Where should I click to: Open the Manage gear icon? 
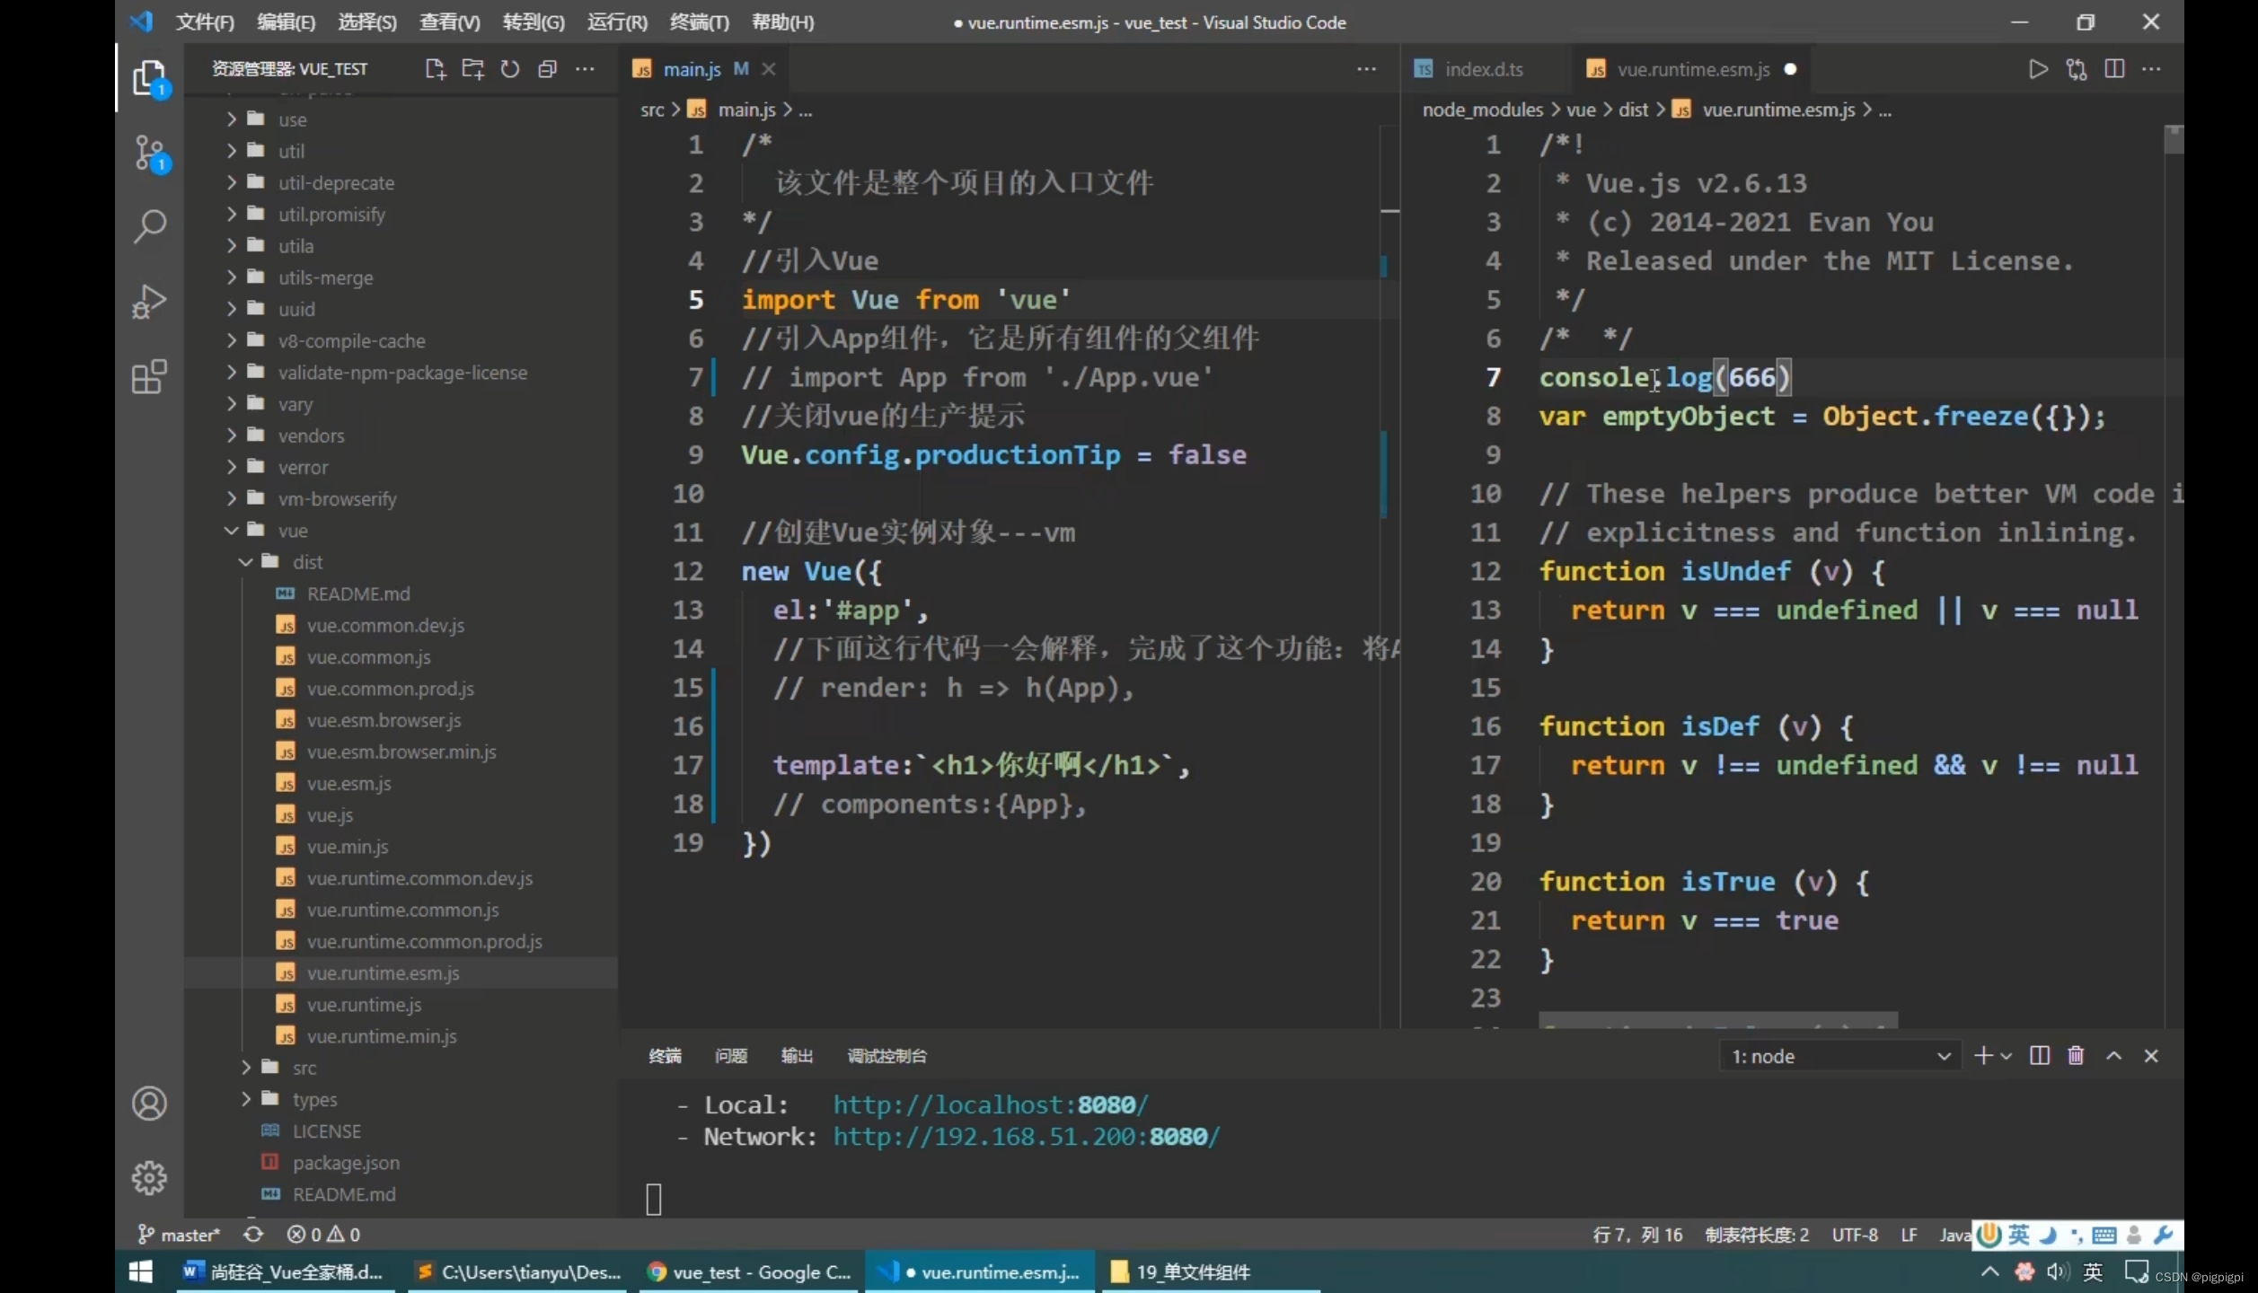149,1177
